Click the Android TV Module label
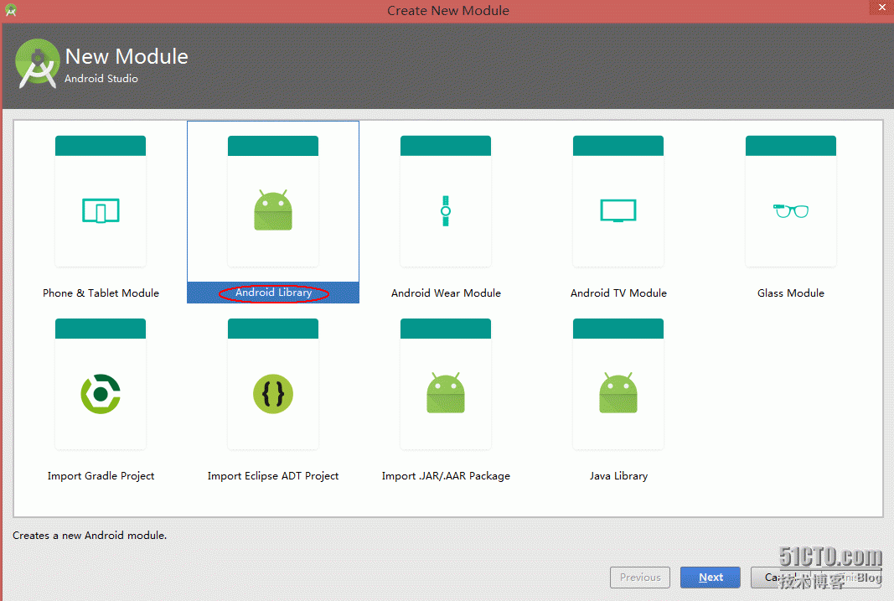894x601 pixels. (618, 293)
